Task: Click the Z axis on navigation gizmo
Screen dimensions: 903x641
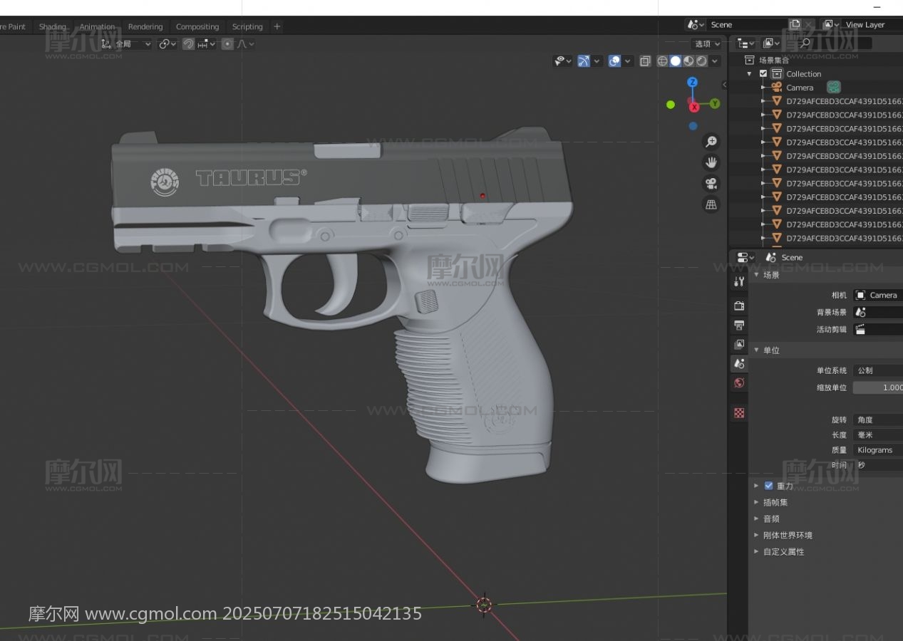Action: coord(692,83)
